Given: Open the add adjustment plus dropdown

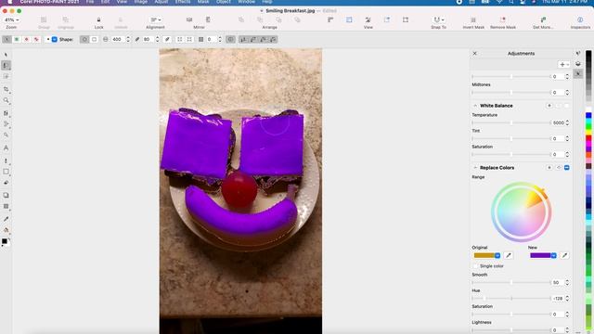Looking at the screenshot, I should point(563,65).
